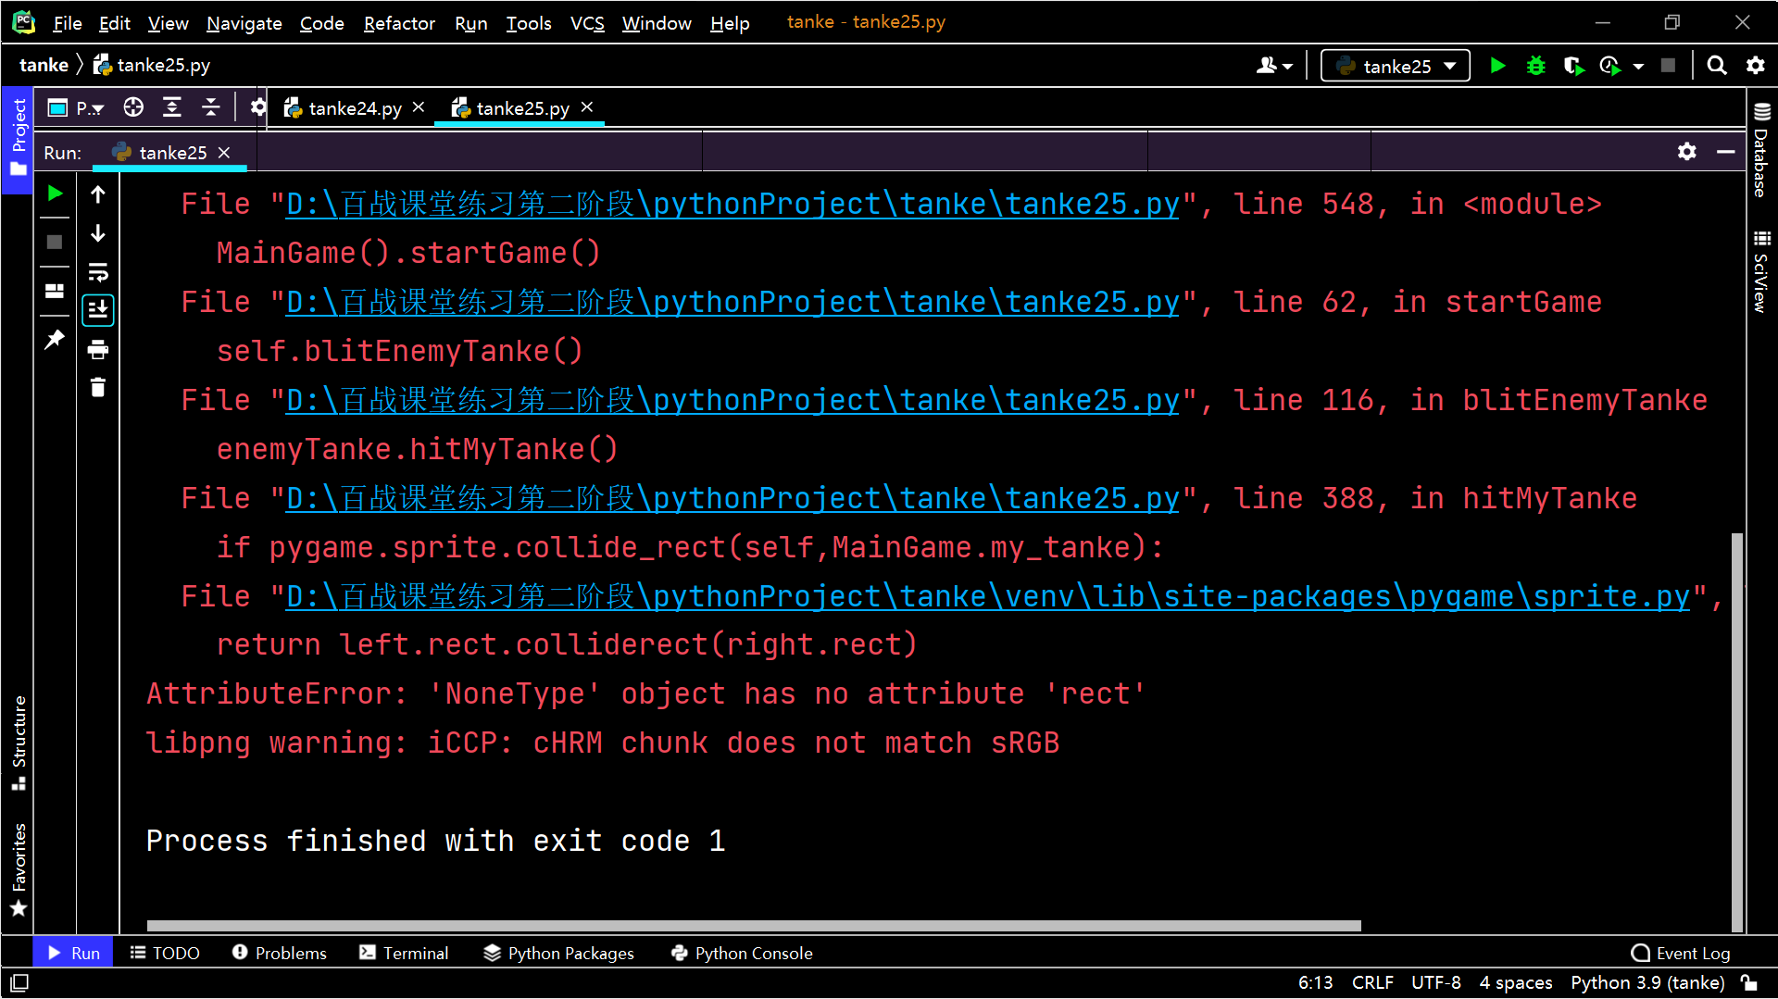Toggle scroll to end of console
Screen dimensions: 1778x999
pyautogui.click(x=98, y=310)
